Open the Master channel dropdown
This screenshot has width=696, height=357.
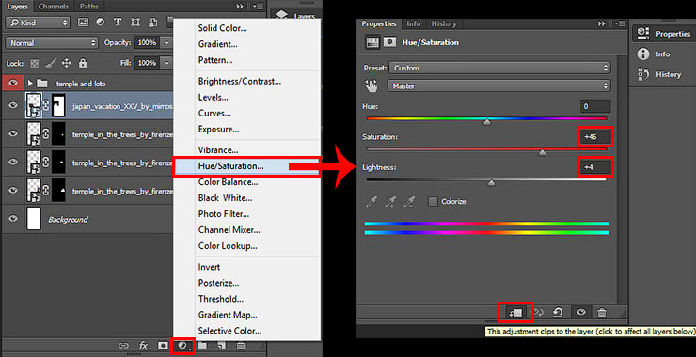(x=499, y=86)
